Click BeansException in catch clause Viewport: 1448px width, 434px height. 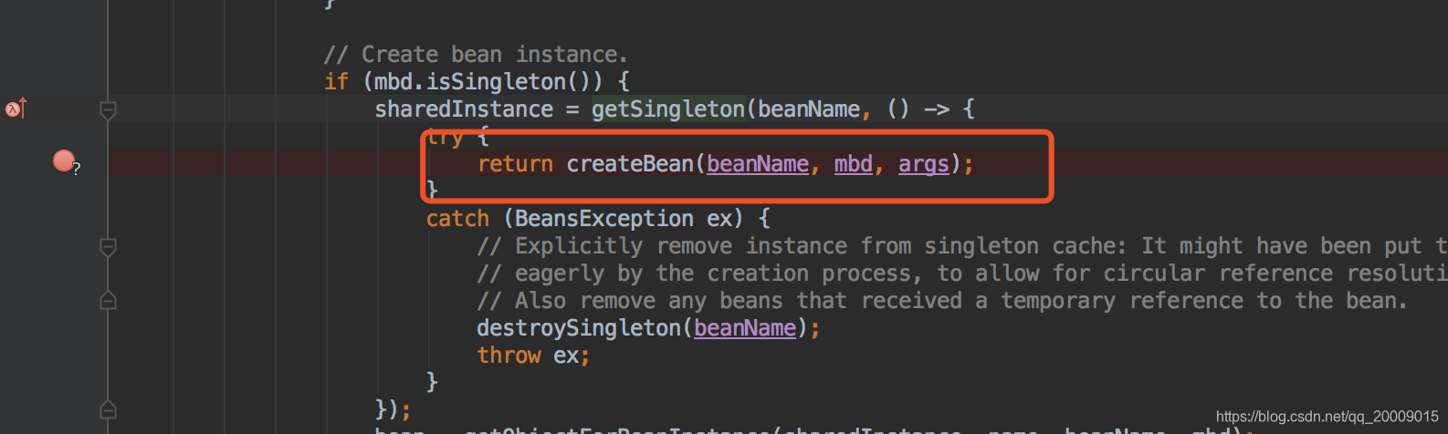point(604,219)
